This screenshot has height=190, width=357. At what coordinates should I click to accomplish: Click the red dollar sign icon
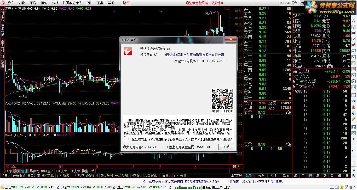click(354, 107)
